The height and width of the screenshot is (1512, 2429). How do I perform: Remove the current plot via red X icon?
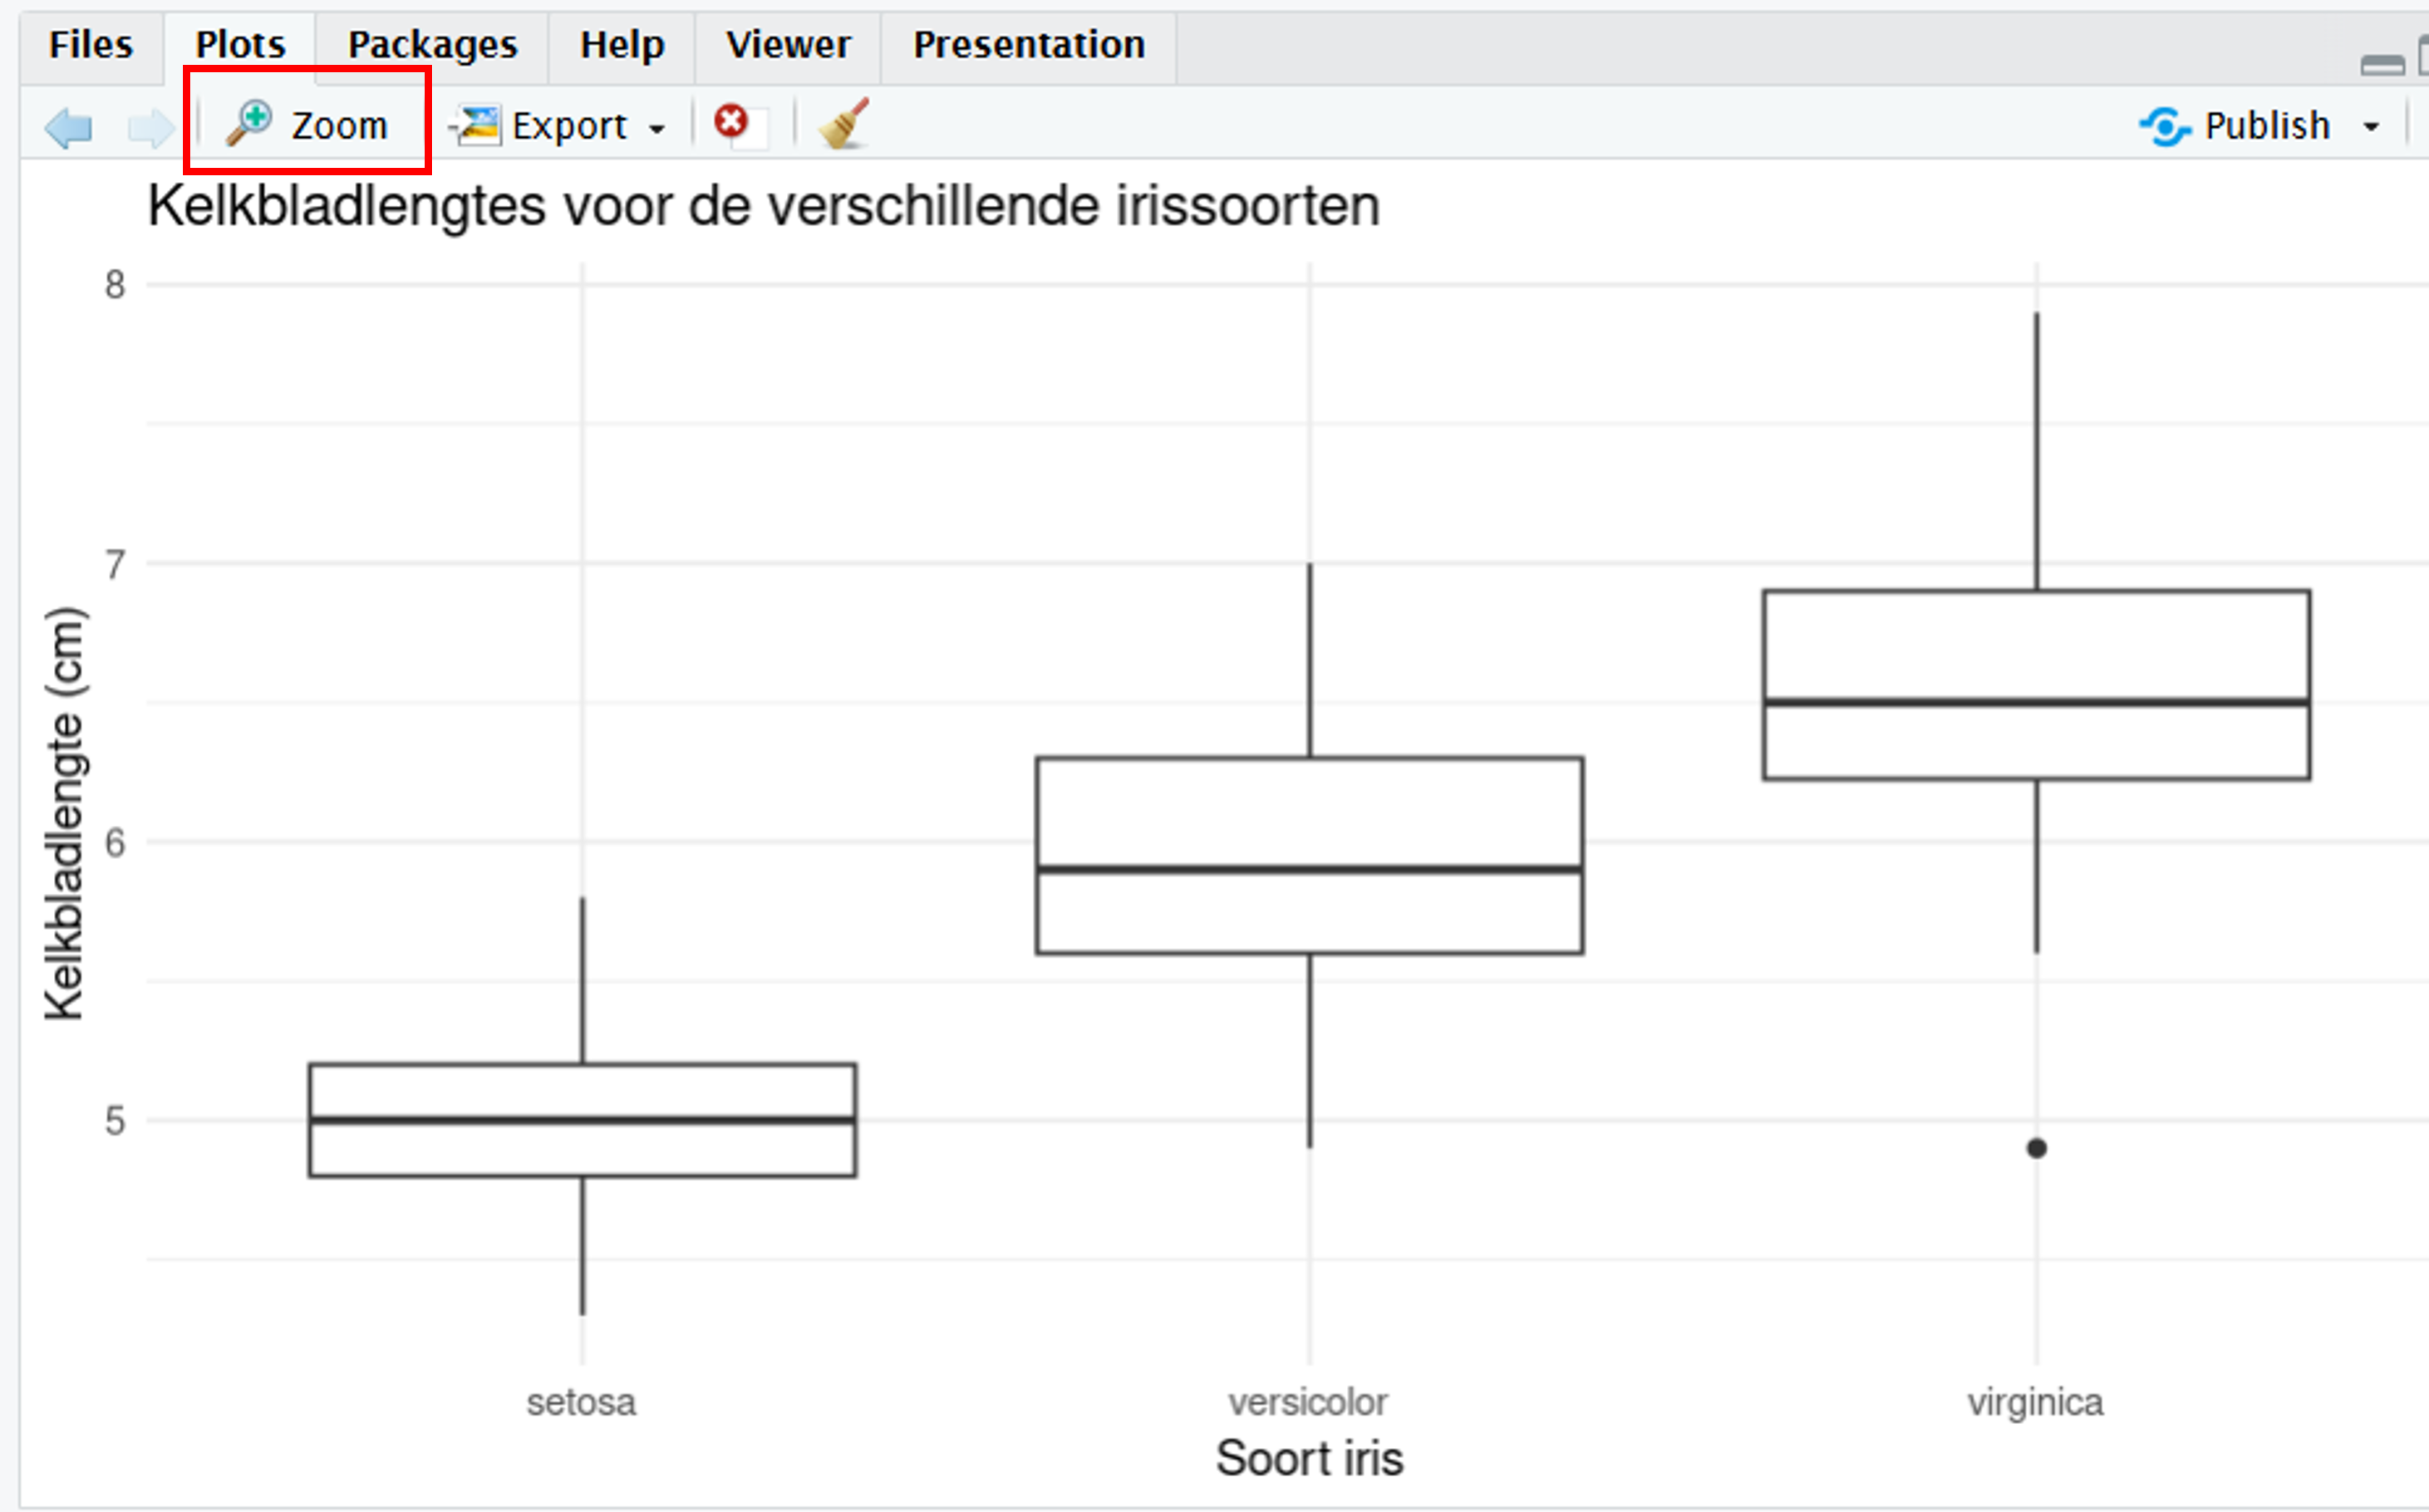click(x=731, y=122)
